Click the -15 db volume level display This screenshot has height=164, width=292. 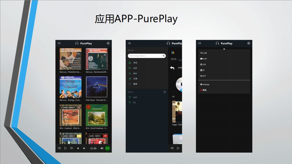tap(93, 148)
